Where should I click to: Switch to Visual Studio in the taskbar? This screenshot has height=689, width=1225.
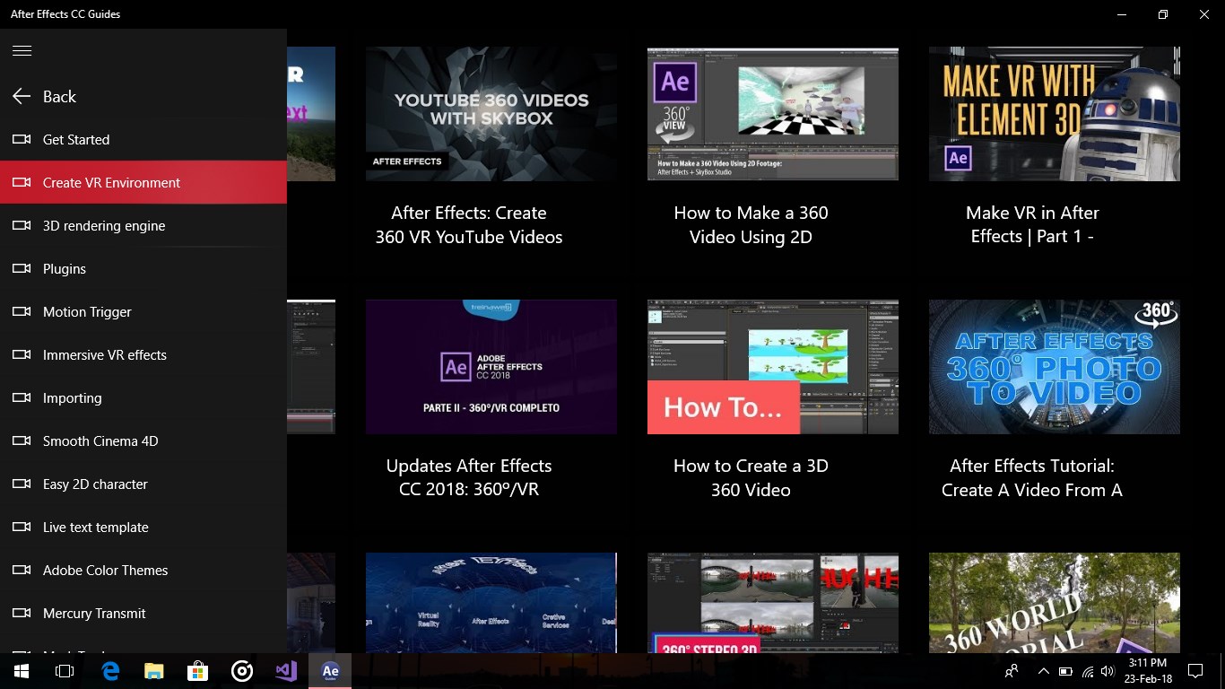tap(286, 671)
